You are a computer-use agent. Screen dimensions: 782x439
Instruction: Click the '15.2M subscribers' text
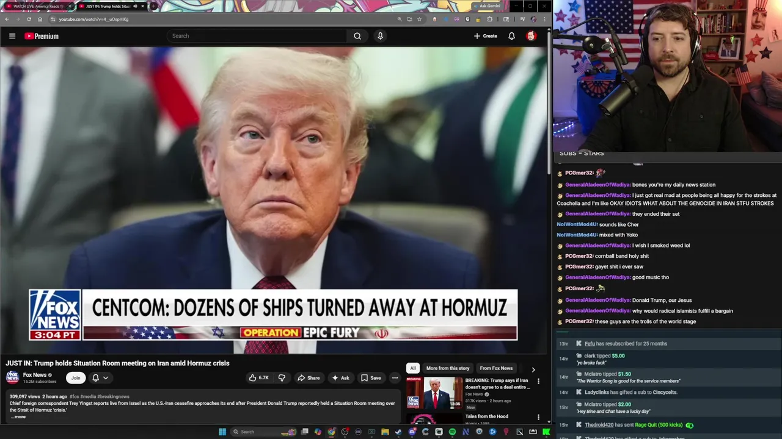(40, 382)
